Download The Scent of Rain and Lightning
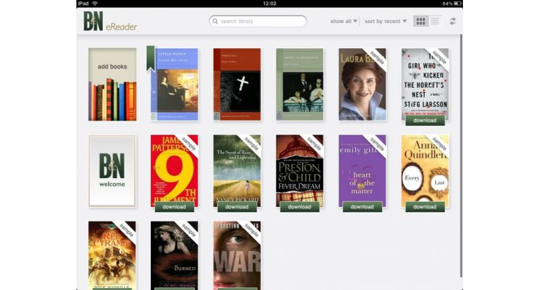 click(237, 207)
